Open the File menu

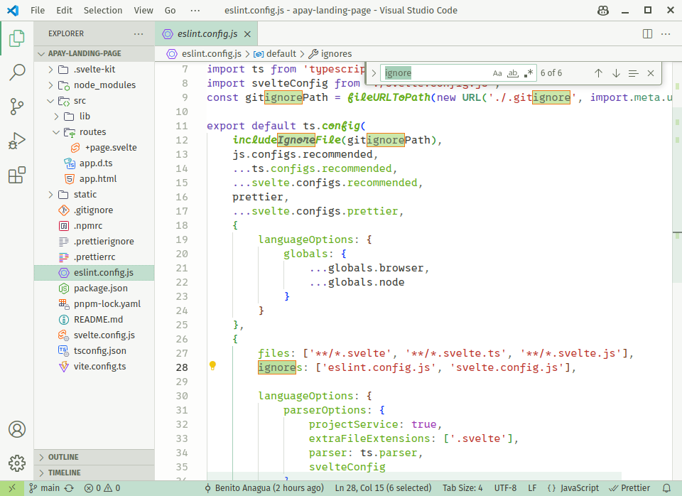click(x=38, y=11)
